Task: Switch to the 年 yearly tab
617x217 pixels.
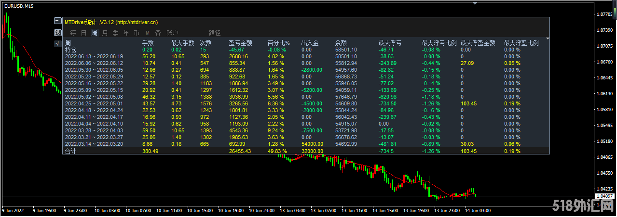Action: [x=126, y=33]
